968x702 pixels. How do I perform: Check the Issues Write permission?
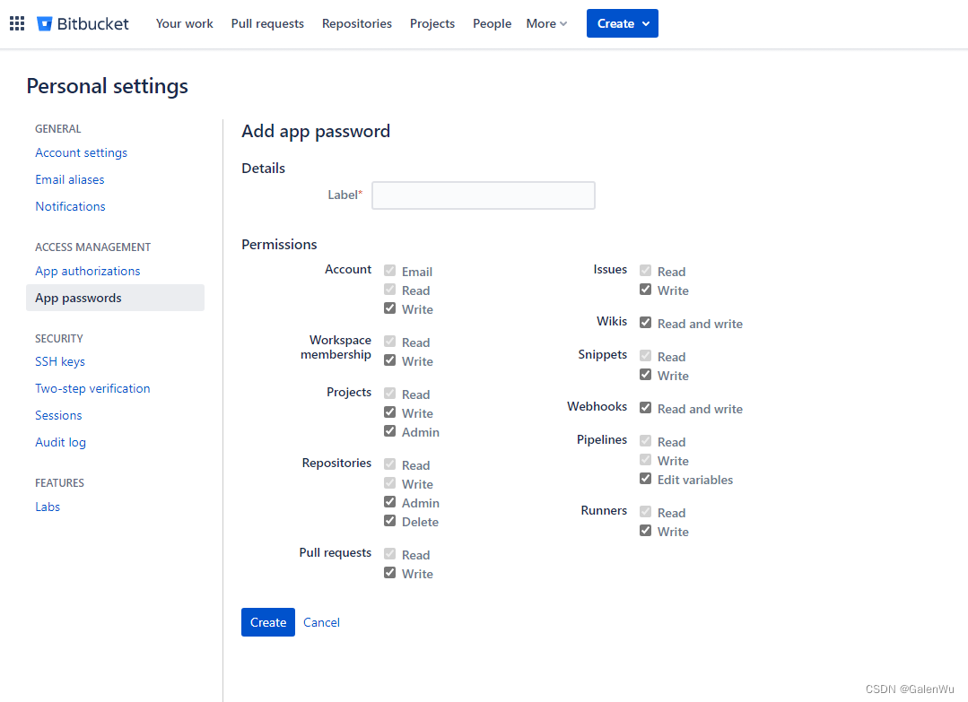click(645, 290)
